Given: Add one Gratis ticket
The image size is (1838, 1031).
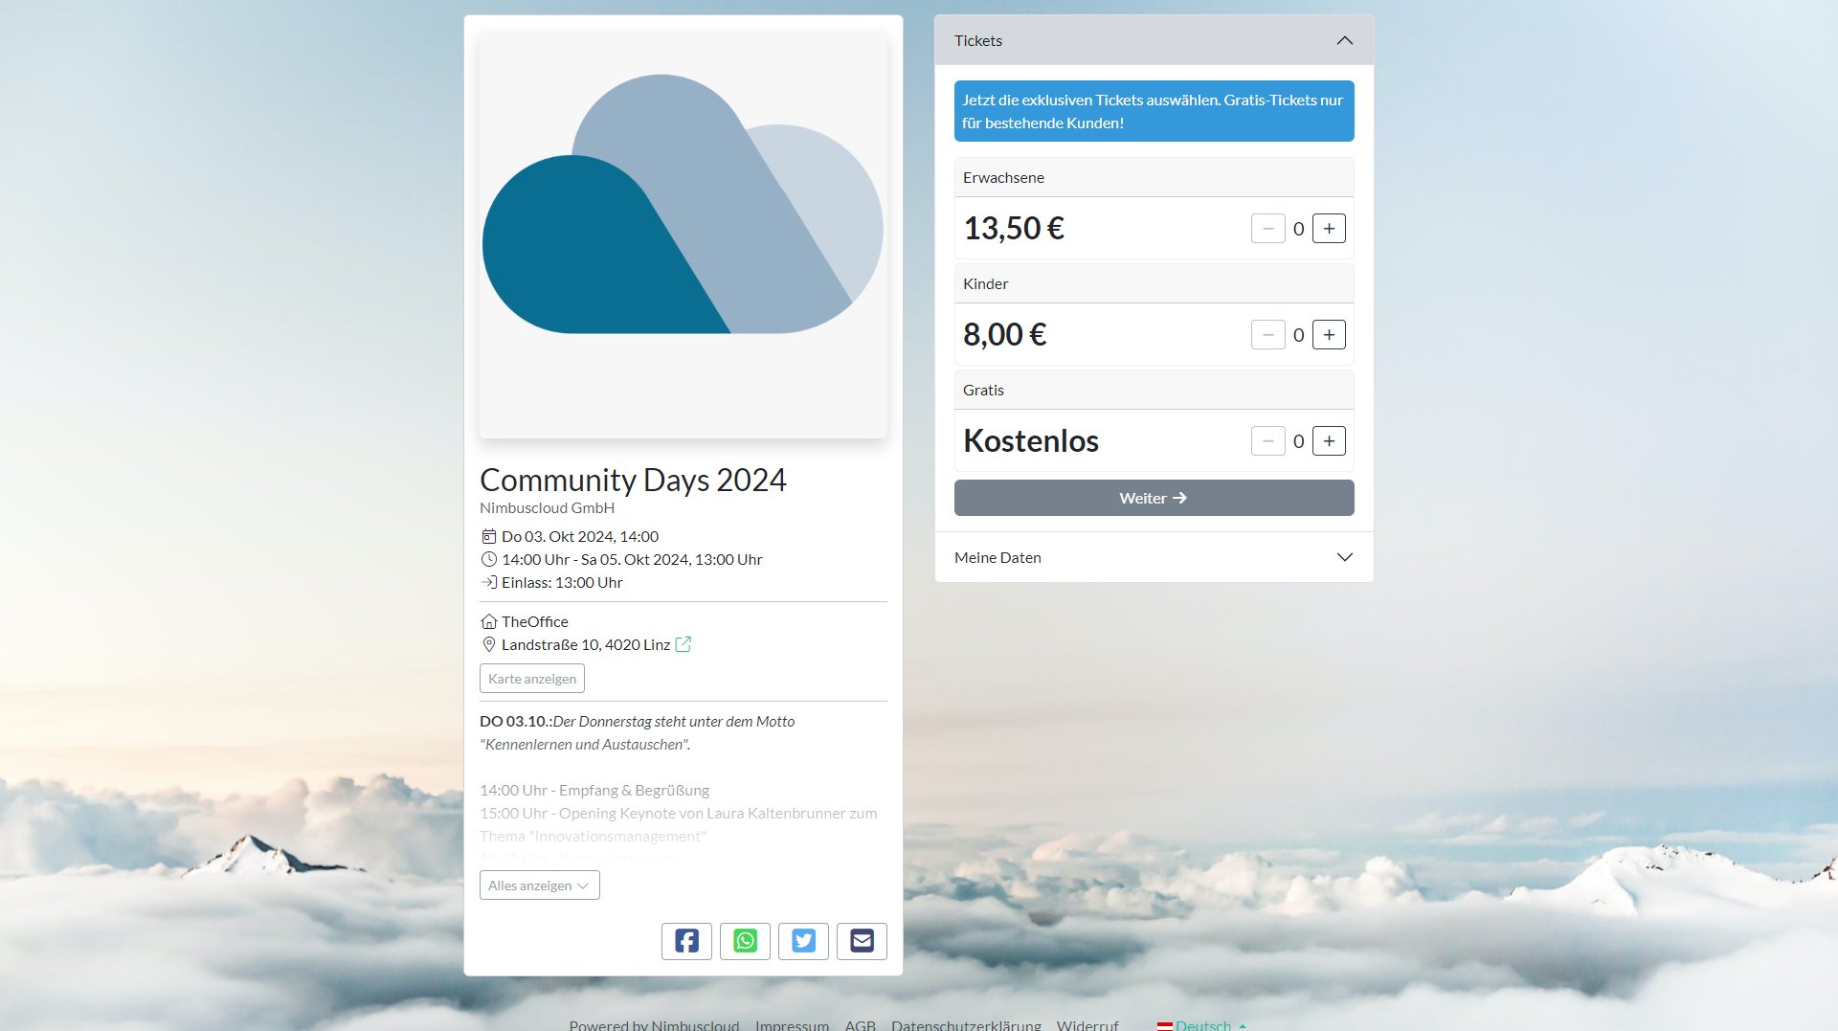Looking at the screenshot, I should tap(1329, 441).
